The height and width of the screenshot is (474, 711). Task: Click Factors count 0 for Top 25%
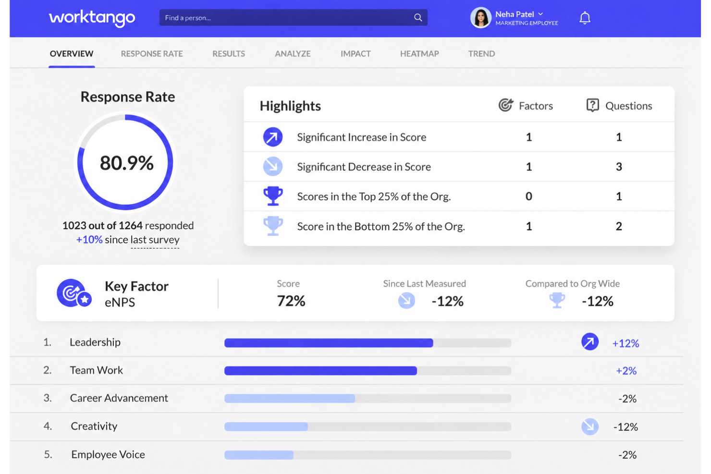tap(528, 196)
